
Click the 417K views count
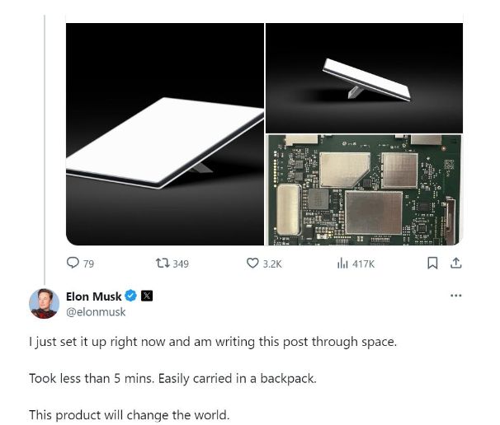tap(364, 264)
